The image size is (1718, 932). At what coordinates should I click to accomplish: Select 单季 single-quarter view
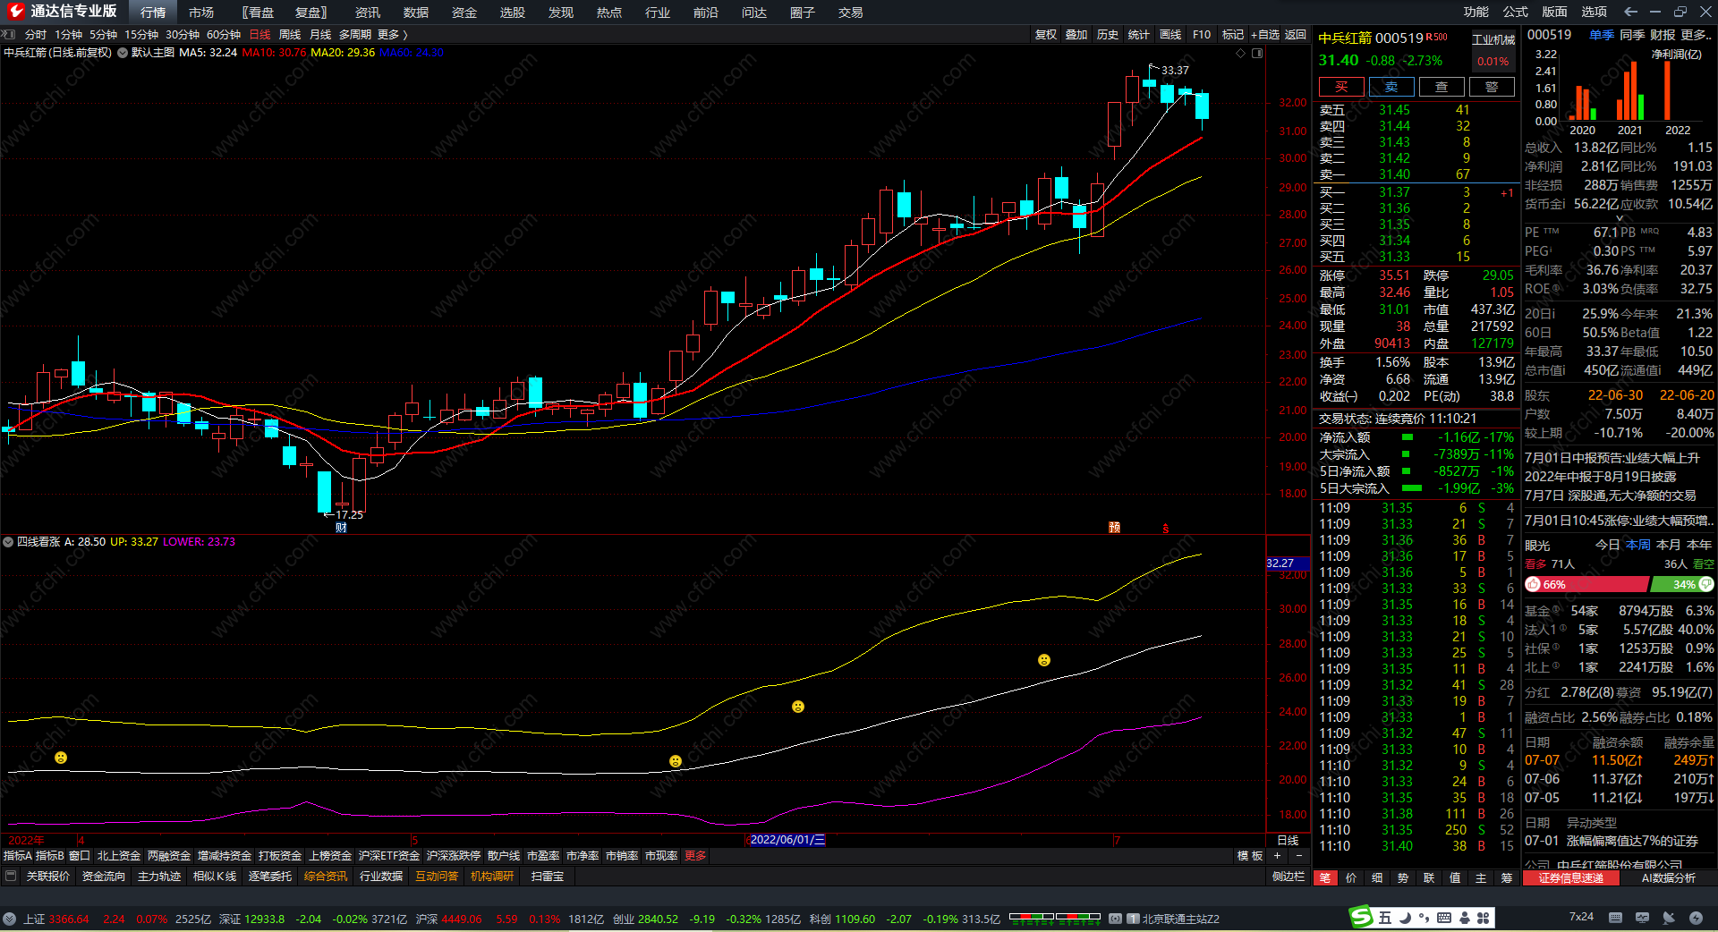click(x=1602, y=35)
